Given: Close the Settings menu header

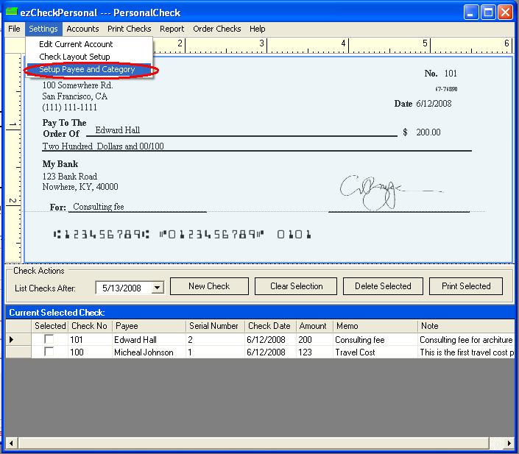Looking at the screenshot, I should tap(43, 29).
